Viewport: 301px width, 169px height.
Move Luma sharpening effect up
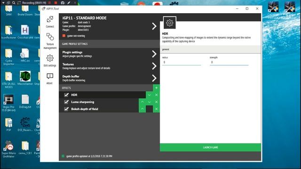pos(142,102)
